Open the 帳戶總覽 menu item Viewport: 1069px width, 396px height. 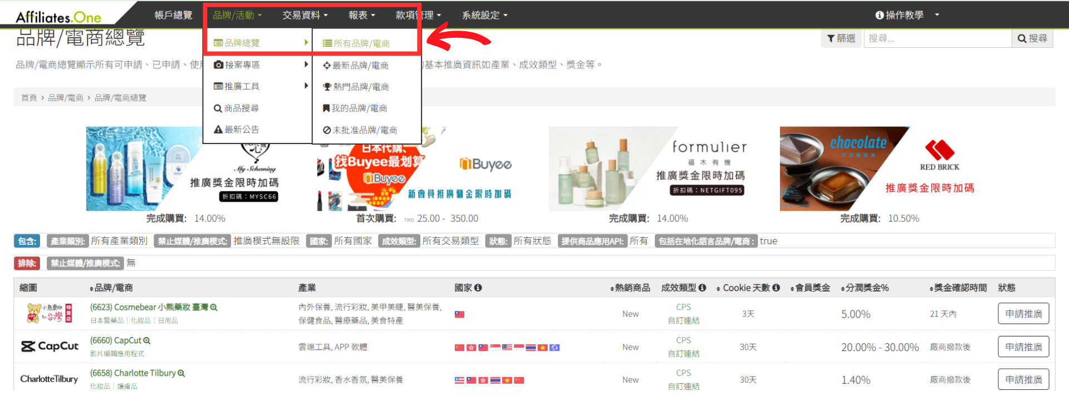174,15
